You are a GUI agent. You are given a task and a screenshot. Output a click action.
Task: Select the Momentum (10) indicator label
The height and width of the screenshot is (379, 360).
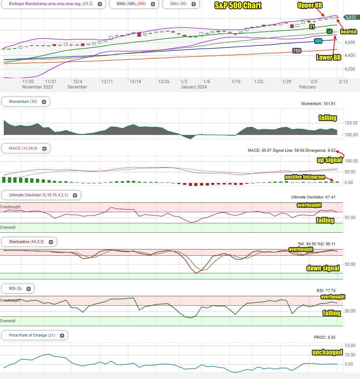pyautogui.click(x=23, y=101)
